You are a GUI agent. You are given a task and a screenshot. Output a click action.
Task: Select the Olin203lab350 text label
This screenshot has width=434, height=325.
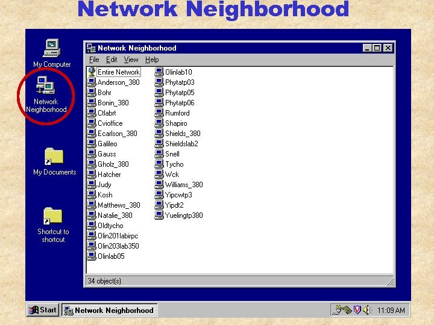click(118, 246)
